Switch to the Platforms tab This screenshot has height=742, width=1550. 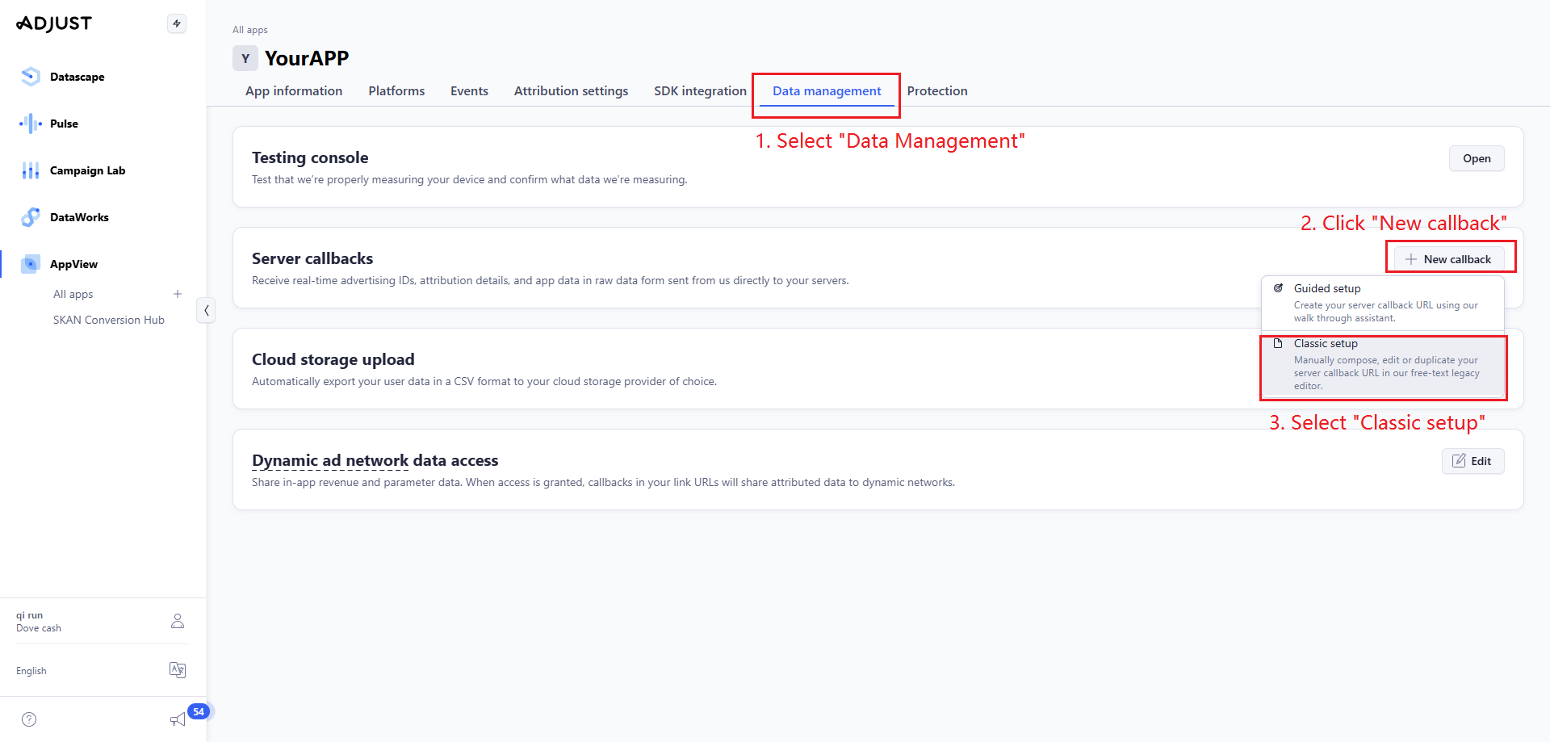(396, 91)
